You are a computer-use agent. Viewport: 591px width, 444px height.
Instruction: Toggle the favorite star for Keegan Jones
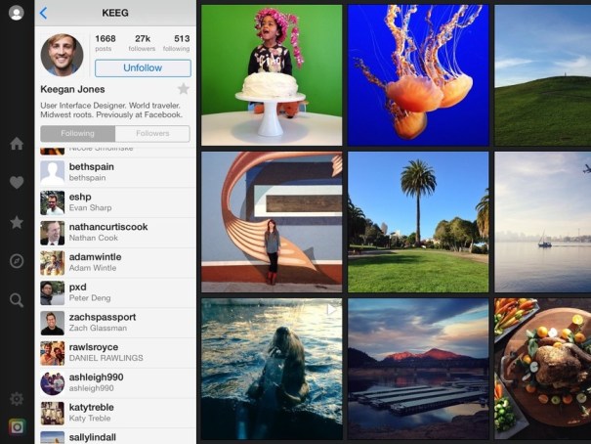[183, 89]
